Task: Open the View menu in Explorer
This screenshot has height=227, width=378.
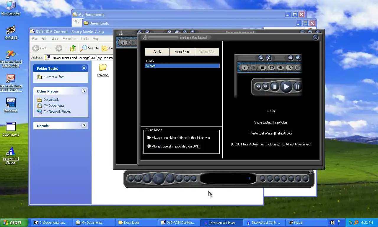Action: click(55, 39)
